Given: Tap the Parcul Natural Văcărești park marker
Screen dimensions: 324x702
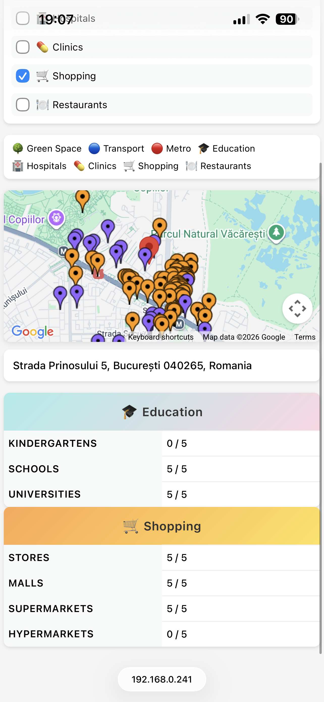Looking at the screenshot, I should tap(276, 232).
